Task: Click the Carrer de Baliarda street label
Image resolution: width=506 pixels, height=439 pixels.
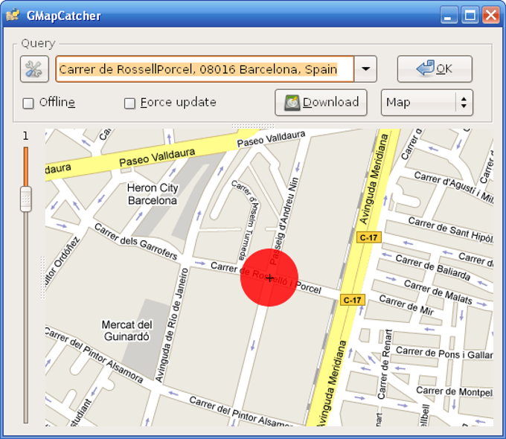Action: tap(433, 267)
